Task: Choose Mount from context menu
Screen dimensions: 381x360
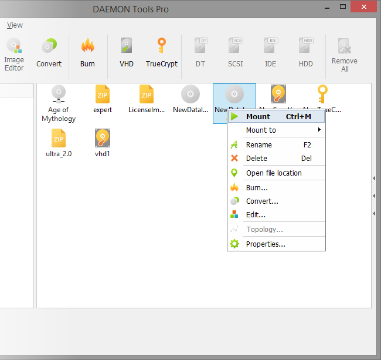Action: click(276, 117)
